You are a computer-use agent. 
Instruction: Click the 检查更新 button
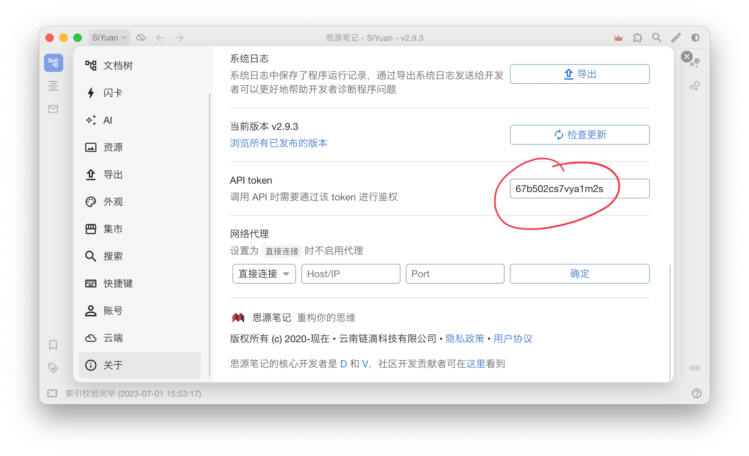tap(580, 135)
